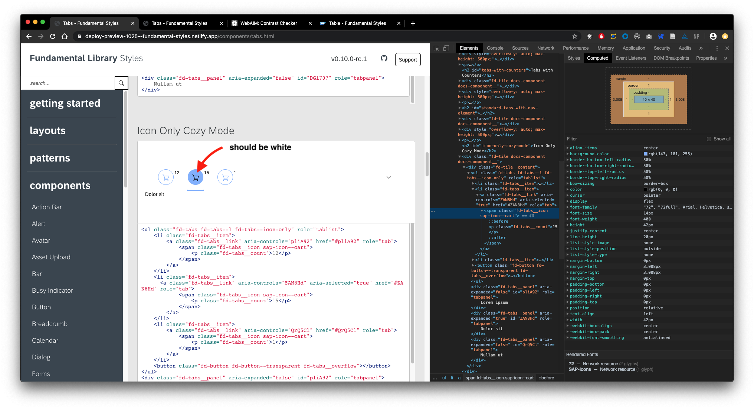
Task: Open the Action Bar component link
Action: click(x=47, y=207)
